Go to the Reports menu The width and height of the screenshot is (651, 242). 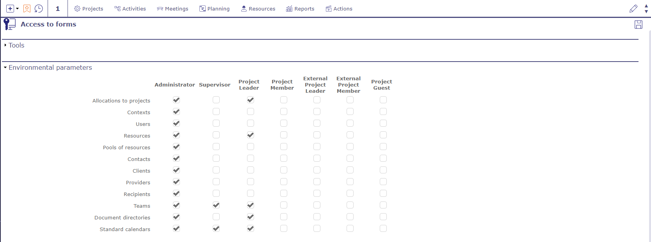(x=300, y=9)
